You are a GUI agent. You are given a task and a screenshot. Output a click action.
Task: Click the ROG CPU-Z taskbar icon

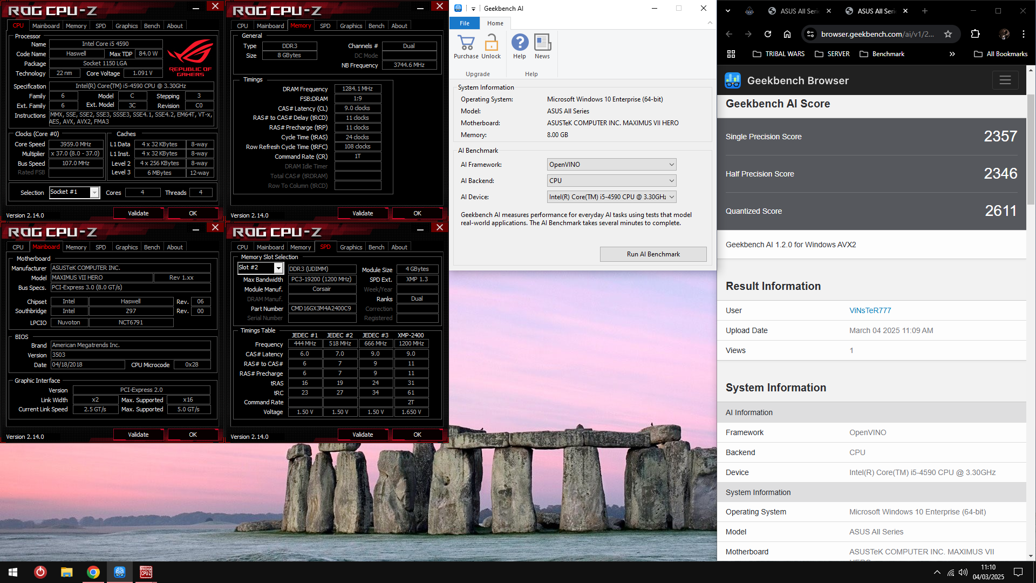coord(146,572)
